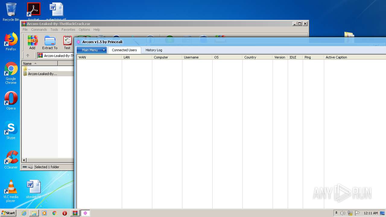Viewport: 386px width, 217px height.
Task: Sort by Country column header
Action: [x=258, y=57]
